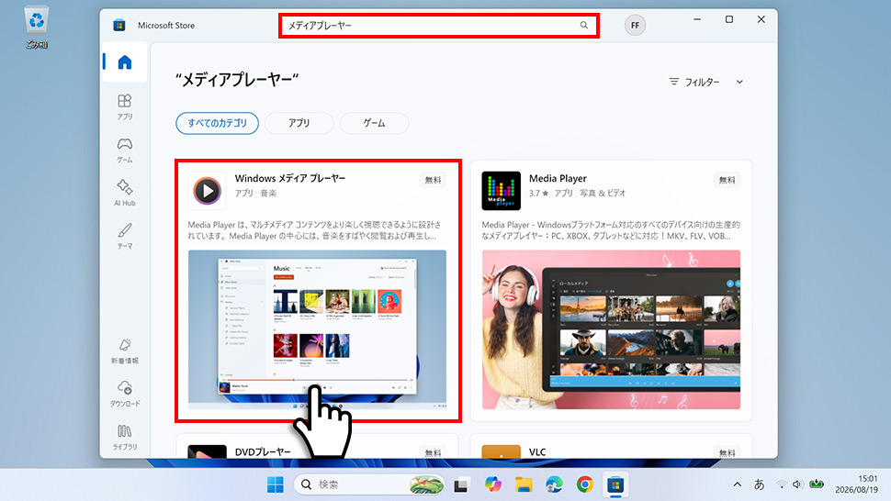This screenshot has width=891, height=501.
Task: Click the "メディアプレーヤー" results heading
Action: click(x=237, y=80)
